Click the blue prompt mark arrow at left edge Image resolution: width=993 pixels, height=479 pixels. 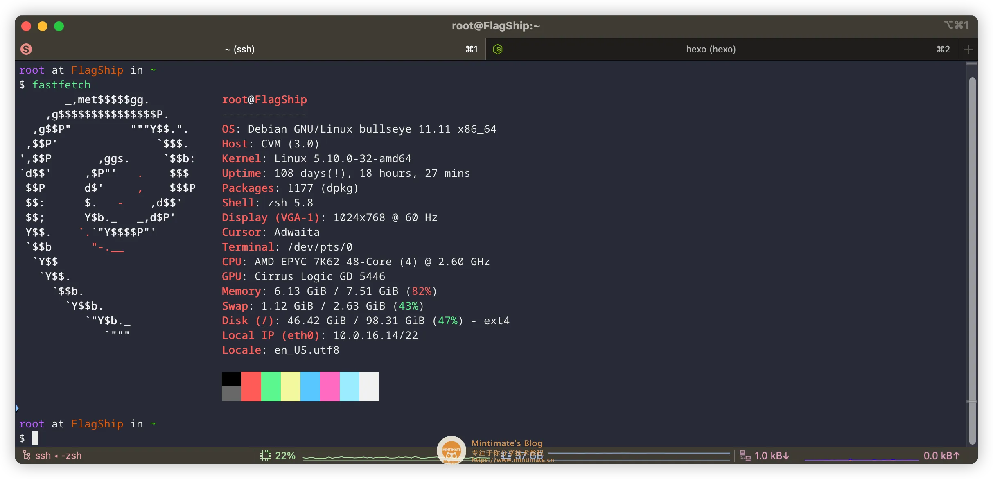(x=17, y=408)
